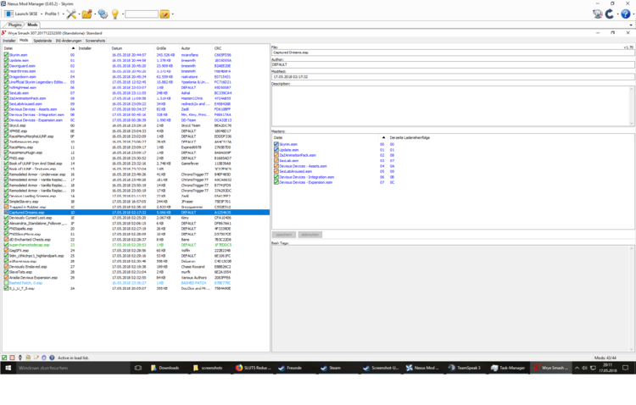Click the Windows durchsuchen search box
636x405 pixels.
(73, 368)
